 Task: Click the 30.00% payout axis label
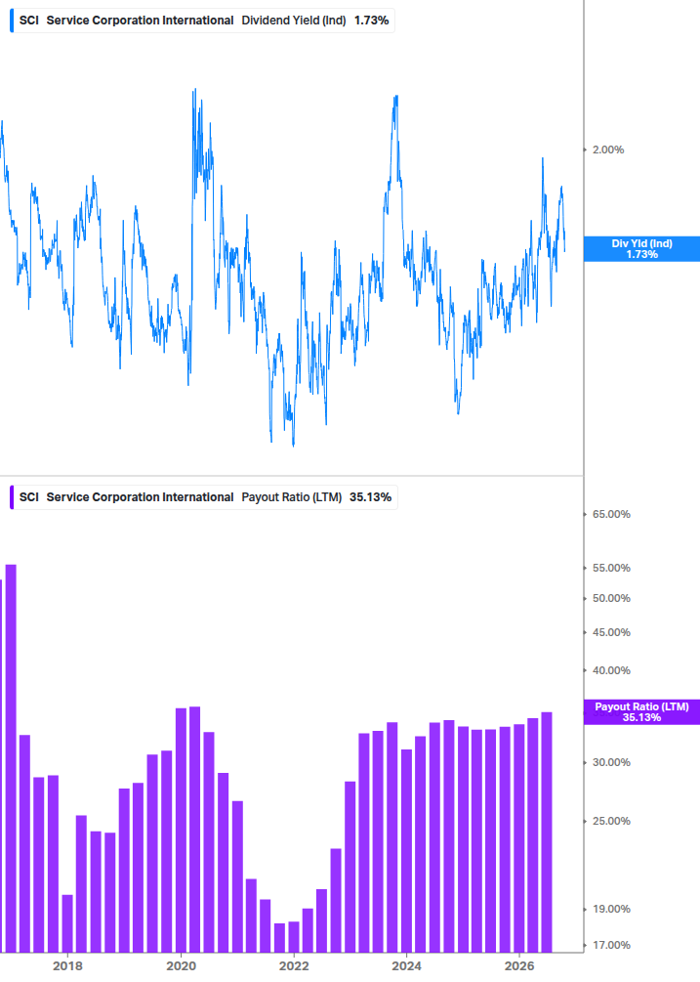611,762
